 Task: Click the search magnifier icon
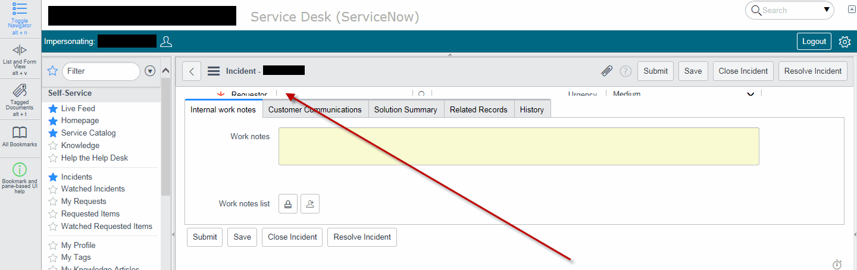[756, 10]
